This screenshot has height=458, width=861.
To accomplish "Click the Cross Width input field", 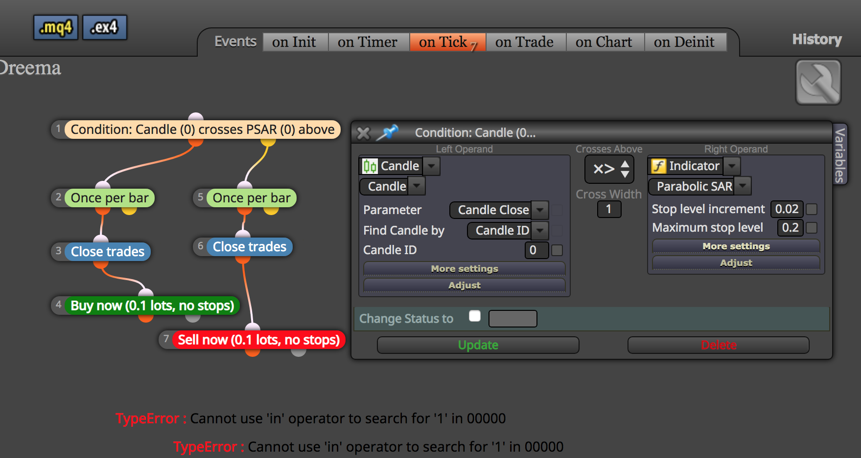I will 609,209.
